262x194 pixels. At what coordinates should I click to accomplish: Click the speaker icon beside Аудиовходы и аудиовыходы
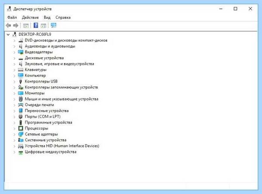[21, 46]
